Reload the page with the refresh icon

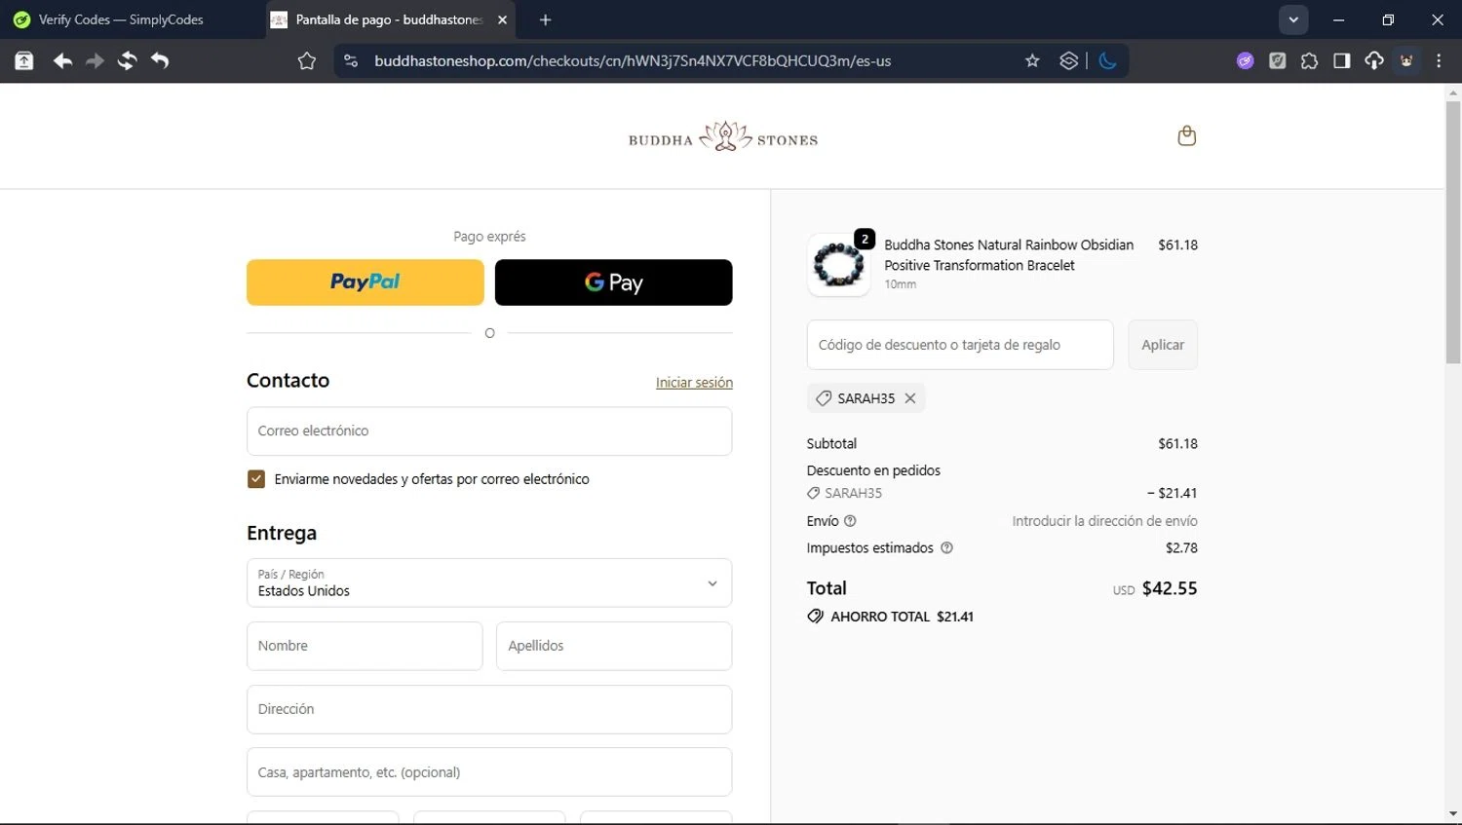127,61
